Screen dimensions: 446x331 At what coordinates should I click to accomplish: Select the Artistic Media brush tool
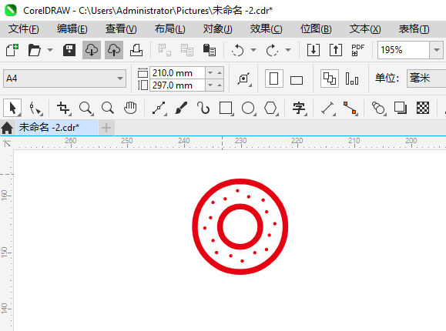pyautogui.click(x=181, y=108)
